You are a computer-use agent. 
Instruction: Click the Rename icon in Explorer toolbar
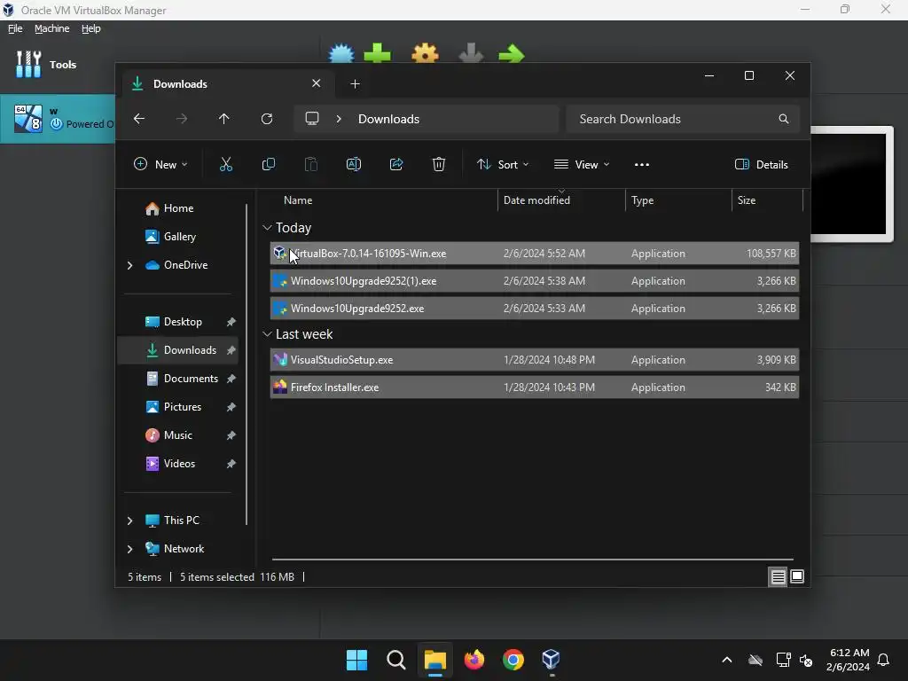click(x=353, y=164)
